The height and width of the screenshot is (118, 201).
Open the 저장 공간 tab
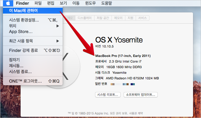[103, 18]
